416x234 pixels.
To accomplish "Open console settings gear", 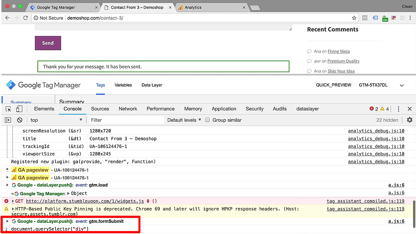I will [x=410, y=120].
